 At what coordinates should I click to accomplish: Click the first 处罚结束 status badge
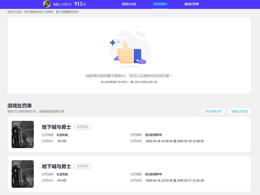(83, 127)
